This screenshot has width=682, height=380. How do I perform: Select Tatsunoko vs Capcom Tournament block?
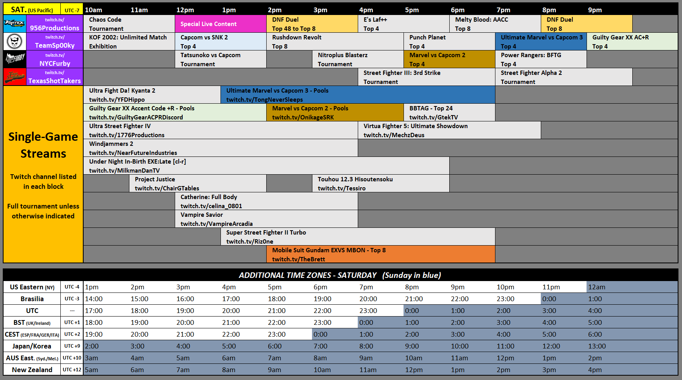220,59
